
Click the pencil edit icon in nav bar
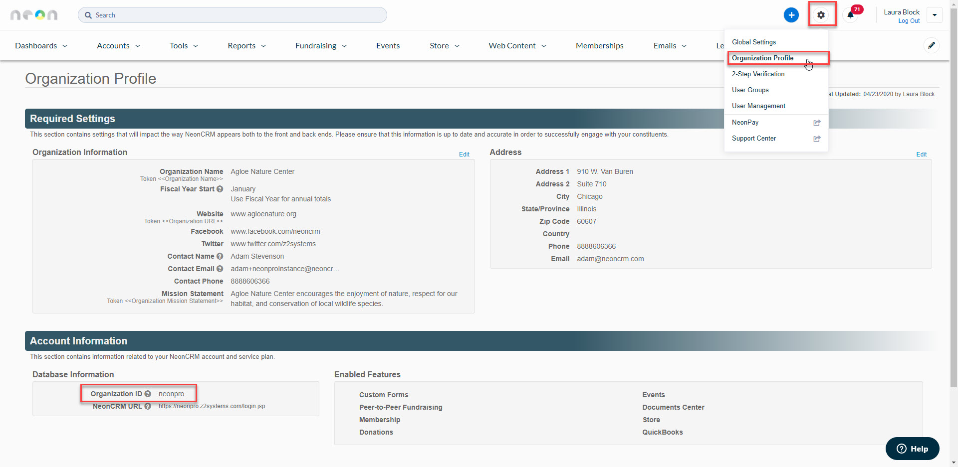point(931,45)
